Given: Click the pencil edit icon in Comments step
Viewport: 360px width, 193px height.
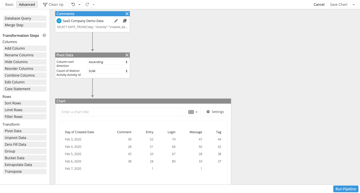Looking at the screenshot, I should click(116, 21).
